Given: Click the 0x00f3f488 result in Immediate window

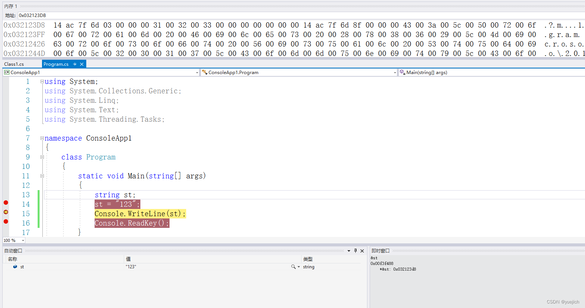Looking at the screenshot, I should [382, 264].
